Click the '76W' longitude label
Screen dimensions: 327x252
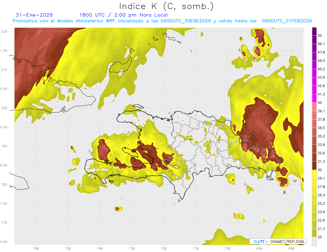[x=36, y=248]
